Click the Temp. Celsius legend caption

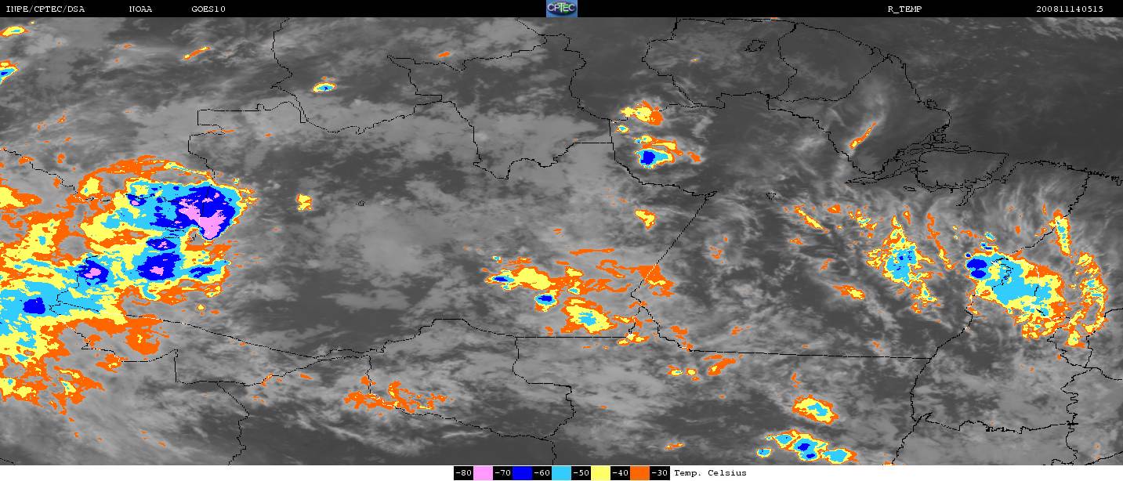[710, 473]
